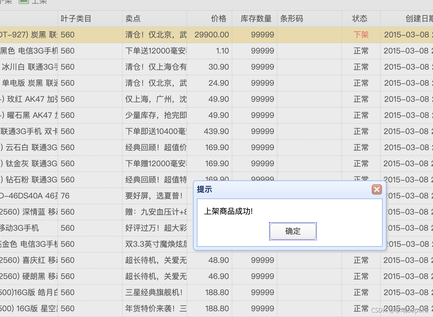Select the 三星经典旗舰机! selling point cell
The image size is (433, 317).
click(x=155, y=293)
